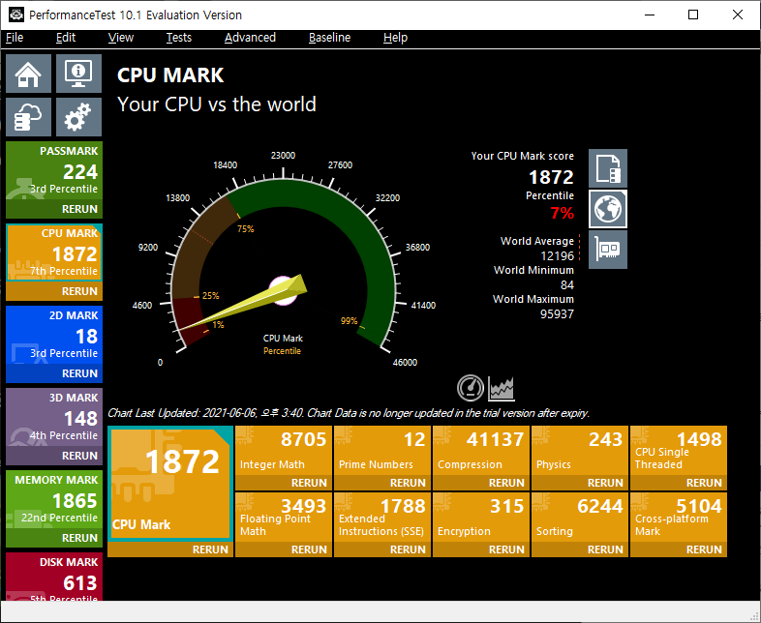Image resolution: width=761 pixels, height=623 pixels.
Task: Select the Floating Point Math 3493 tile
Action: [284, 518]
